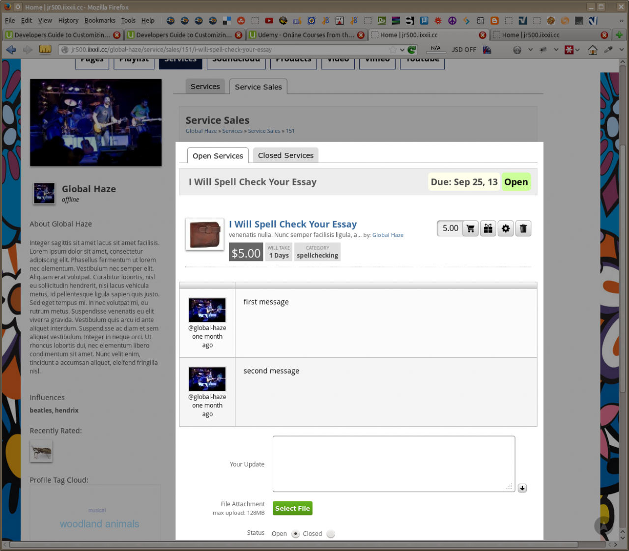This screenshot has width=629, height=551.
Task: Click the gift icon button
Action: tap(488, 229)
